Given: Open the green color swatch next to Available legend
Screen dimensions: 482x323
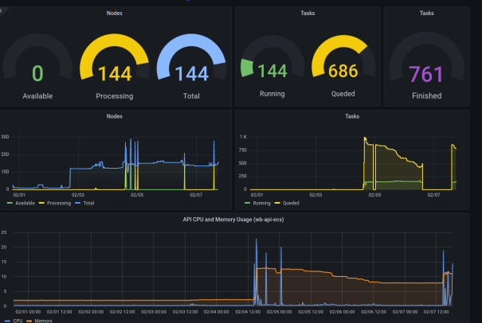Looking at the screenshot, I should point(10,203).
